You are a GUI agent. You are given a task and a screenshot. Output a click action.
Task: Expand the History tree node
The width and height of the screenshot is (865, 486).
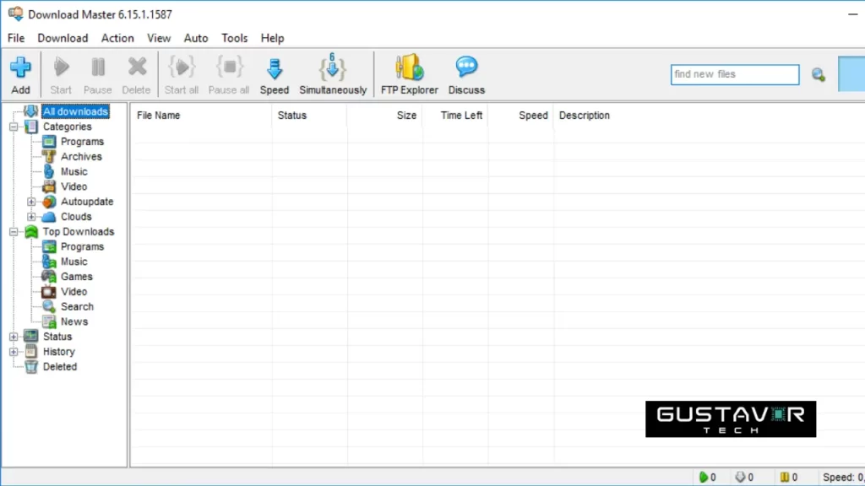14,351
